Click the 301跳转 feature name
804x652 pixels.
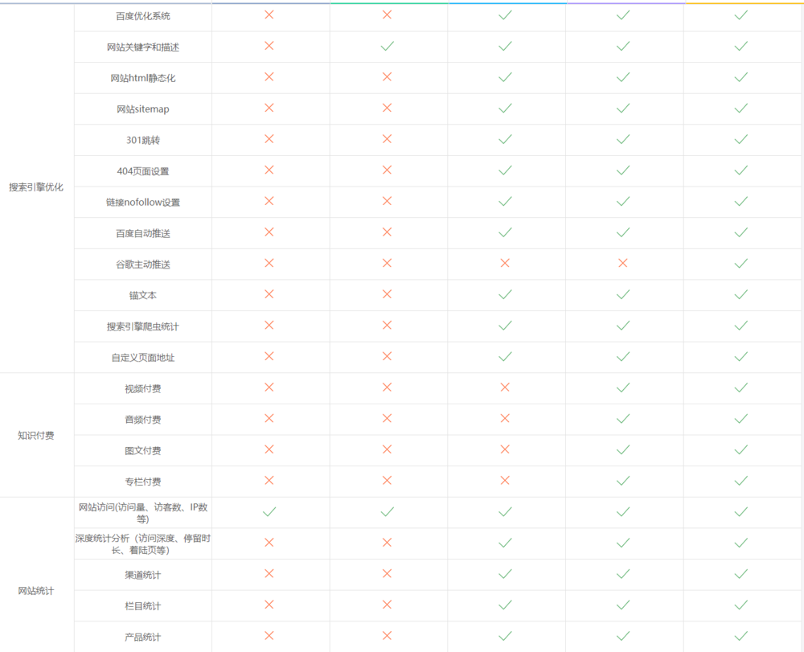point(143,140)
